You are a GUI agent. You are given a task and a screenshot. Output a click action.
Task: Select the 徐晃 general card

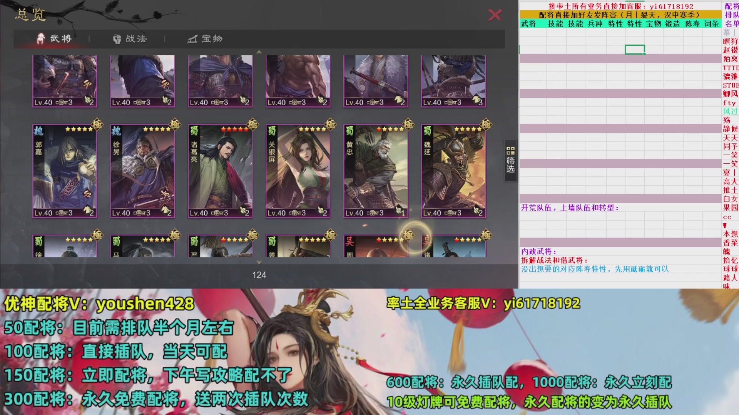tap(142, 171)
